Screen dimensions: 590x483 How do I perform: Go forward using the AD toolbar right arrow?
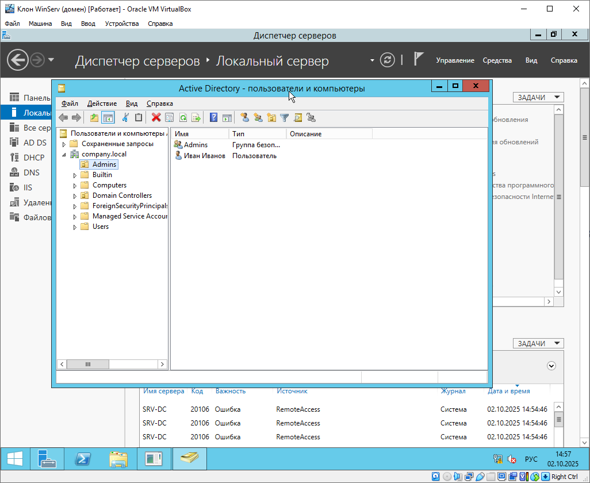tap(76, 118)
